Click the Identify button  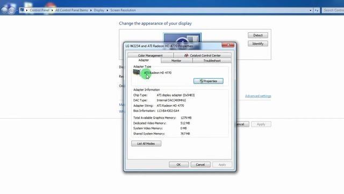click(258, 44)
